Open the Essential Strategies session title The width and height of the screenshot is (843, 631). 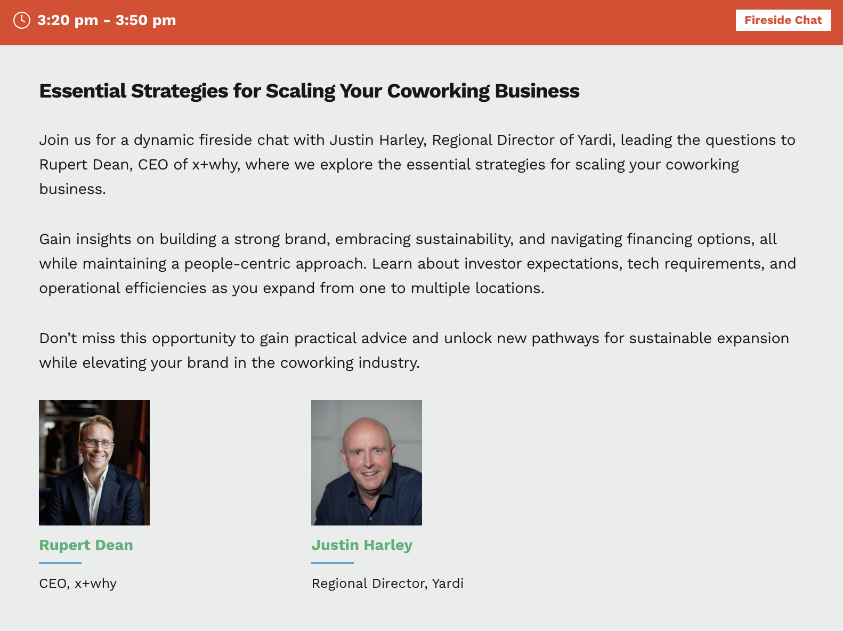(x=309, y=91)
